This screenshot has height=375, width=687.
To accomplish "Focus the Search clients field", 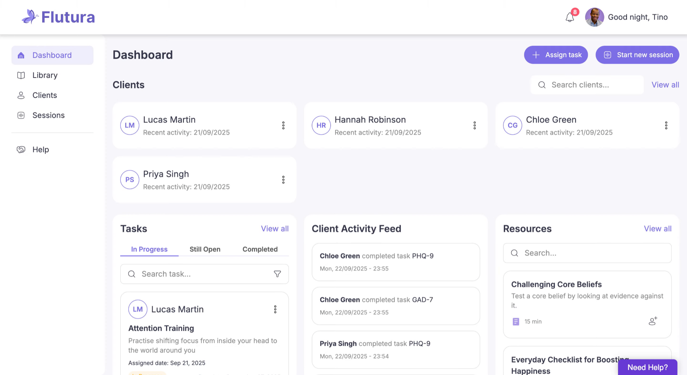I will pyautogui.click(x=587, y=85).
